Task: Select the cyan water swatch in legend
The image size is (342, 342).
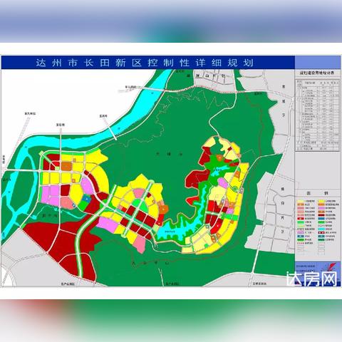Action: click(x=321, y=229)
